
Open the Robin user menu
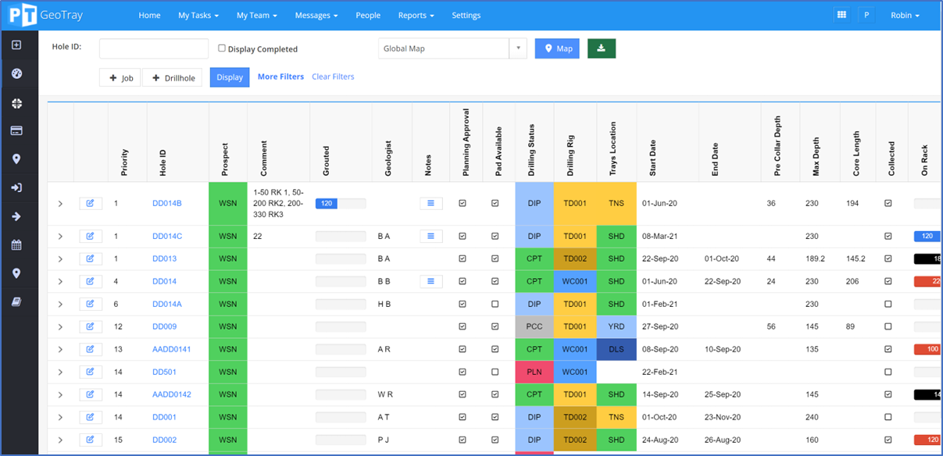904,14
